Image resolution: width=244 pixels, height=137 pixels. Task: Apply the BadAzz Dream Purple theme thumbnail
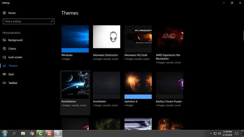pyautogui.click(x=169, y=85)
